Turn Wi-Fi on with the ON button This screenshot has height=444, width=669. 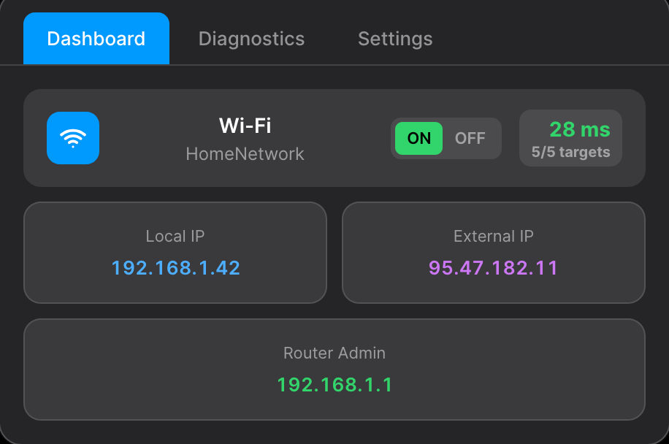pyautogui.click(x=418, y=139)
